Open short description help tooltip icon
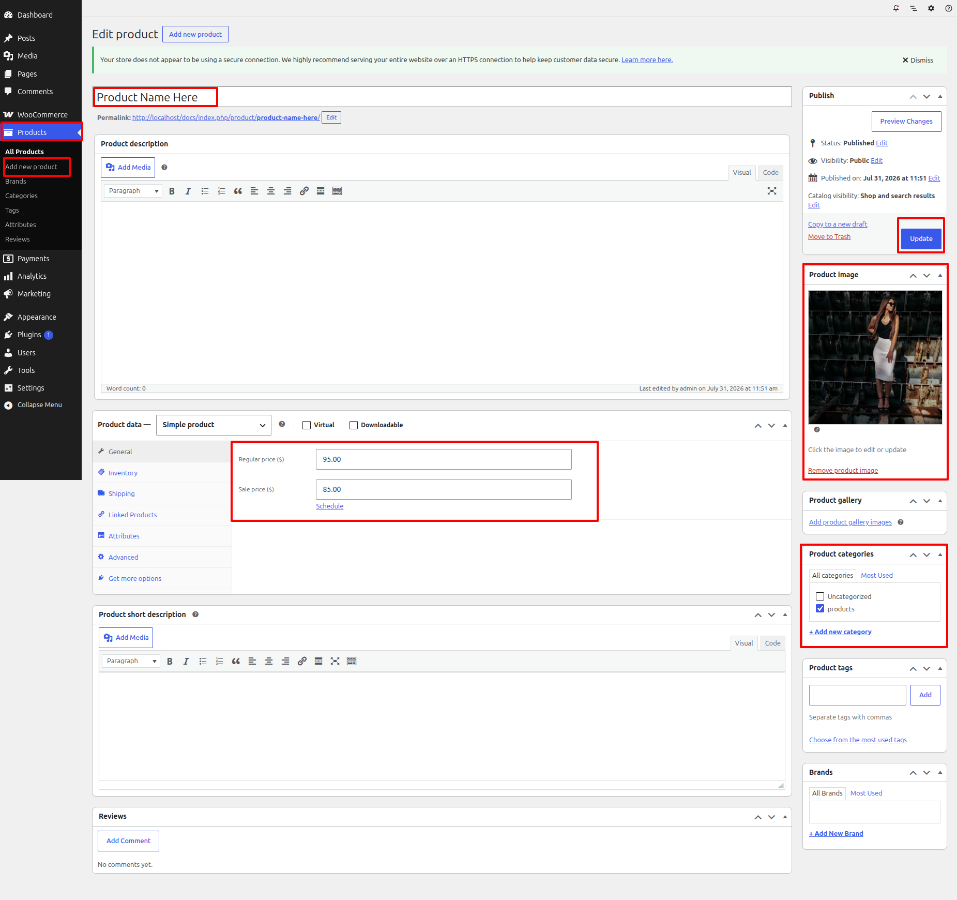 195,614
